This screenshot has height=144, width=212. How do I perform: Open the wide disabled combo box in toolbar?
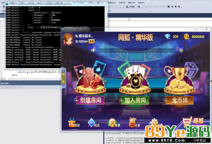[x=131, y=11]
